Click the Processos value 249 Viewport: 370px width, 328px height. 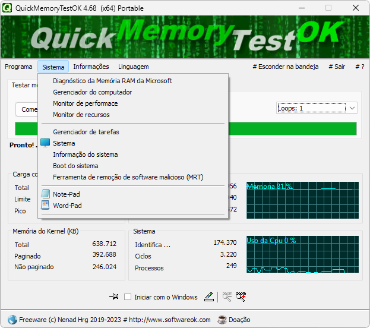231,266
